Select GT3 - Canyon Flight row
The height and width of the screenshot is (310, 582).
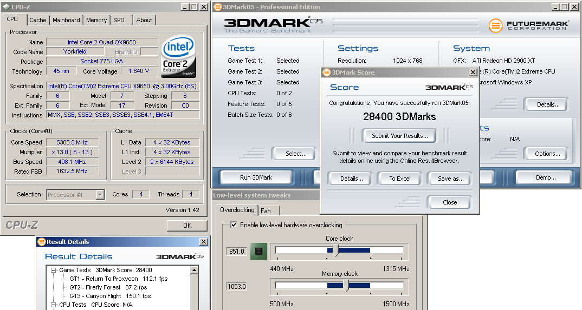click(x=110, y=296)
